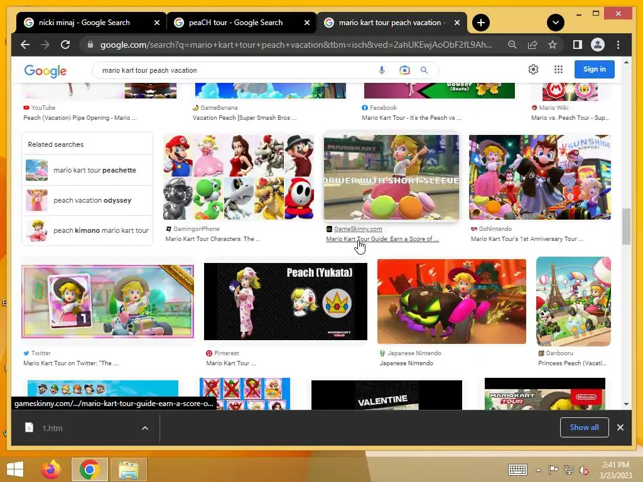Click the scroll up arrow
643x482 pixels.
626,62
